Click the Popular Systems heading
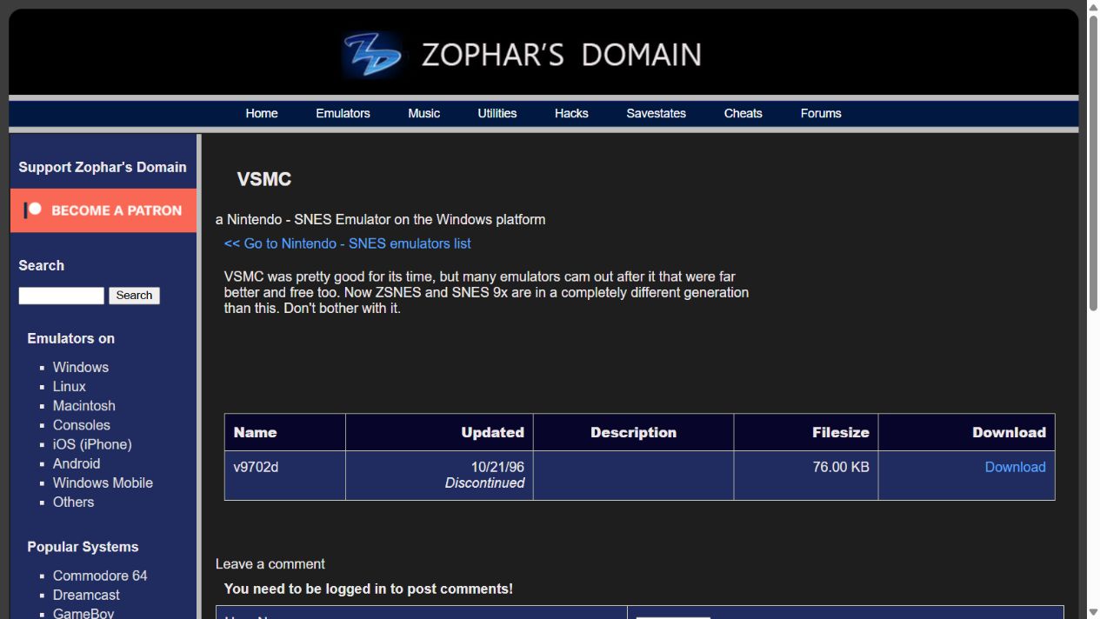The image size is (1100, 619). coord(83,547)
